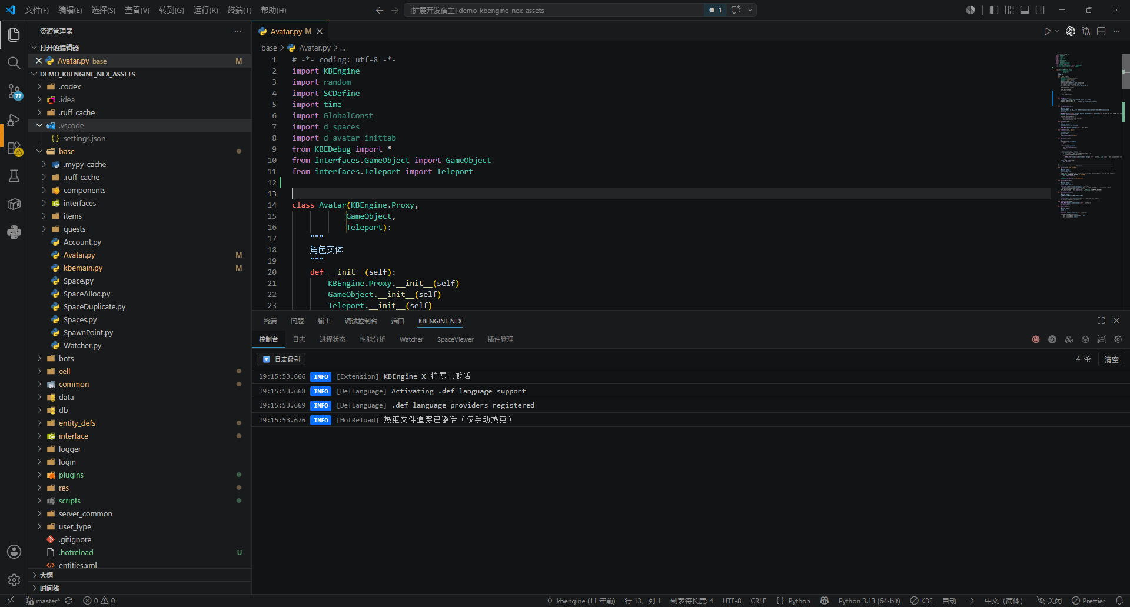Image resolution: width=1130 pixels, height=607 pixels.
Task: Close the Avatar.py editor tab
Action: [320, 31]
